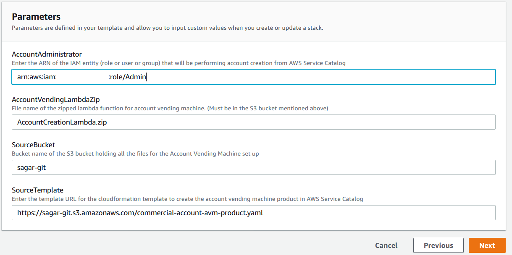Cancel the stack creation

click(x=386, y=245)
